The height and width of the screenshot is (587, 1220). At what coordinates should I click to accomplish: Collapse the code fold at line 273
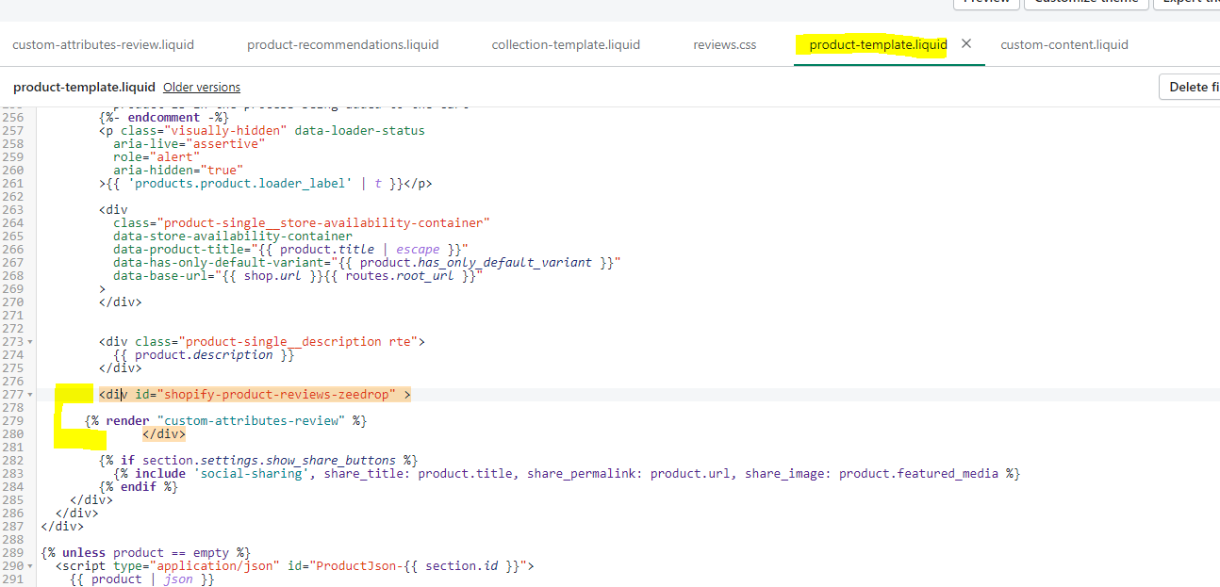point(31,341)
